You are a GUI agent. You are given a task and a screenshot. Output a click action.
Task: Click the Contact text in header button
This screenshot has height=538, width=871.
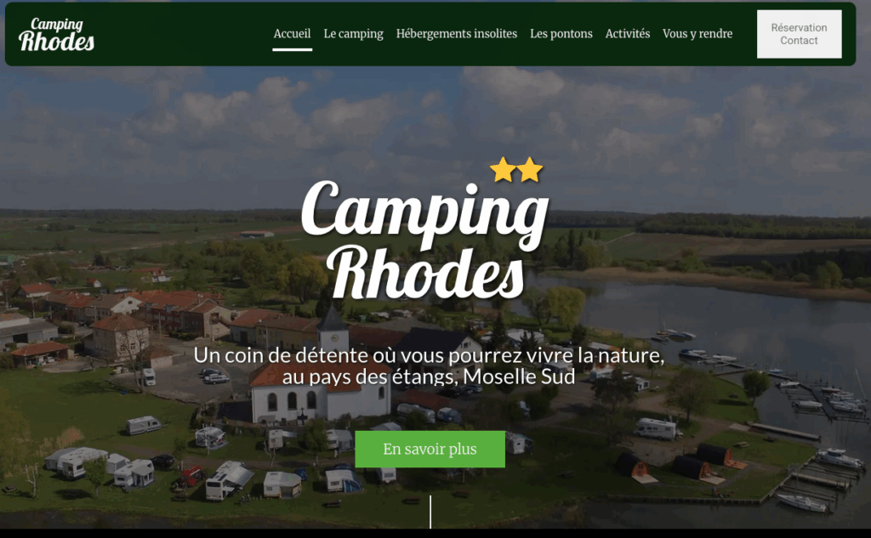pos(799,41)
